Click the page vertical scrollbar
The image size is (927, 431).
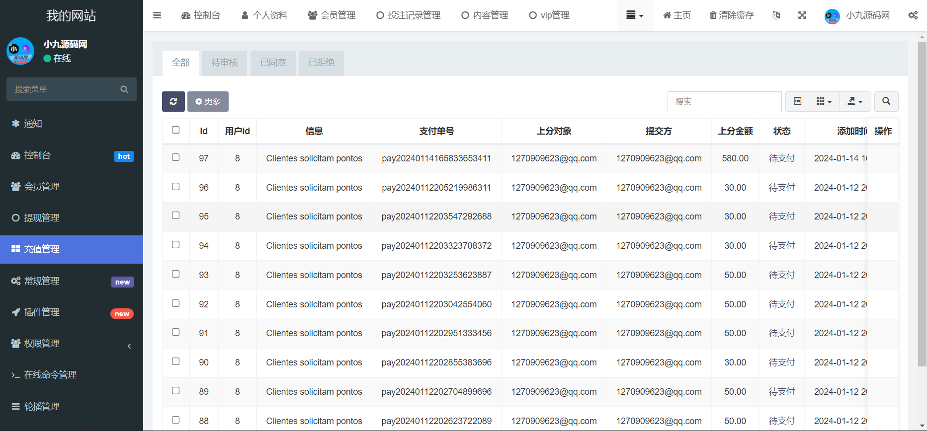click(x=922, y=204)
